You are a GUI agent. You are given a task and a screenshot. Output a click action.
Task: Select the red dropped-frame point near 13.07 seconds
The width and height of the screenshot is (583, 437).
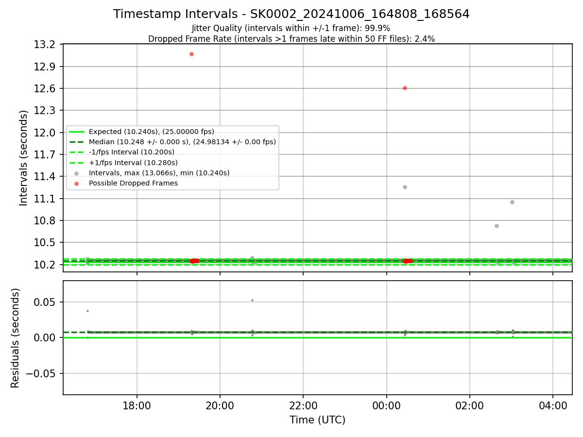[191, 54]
